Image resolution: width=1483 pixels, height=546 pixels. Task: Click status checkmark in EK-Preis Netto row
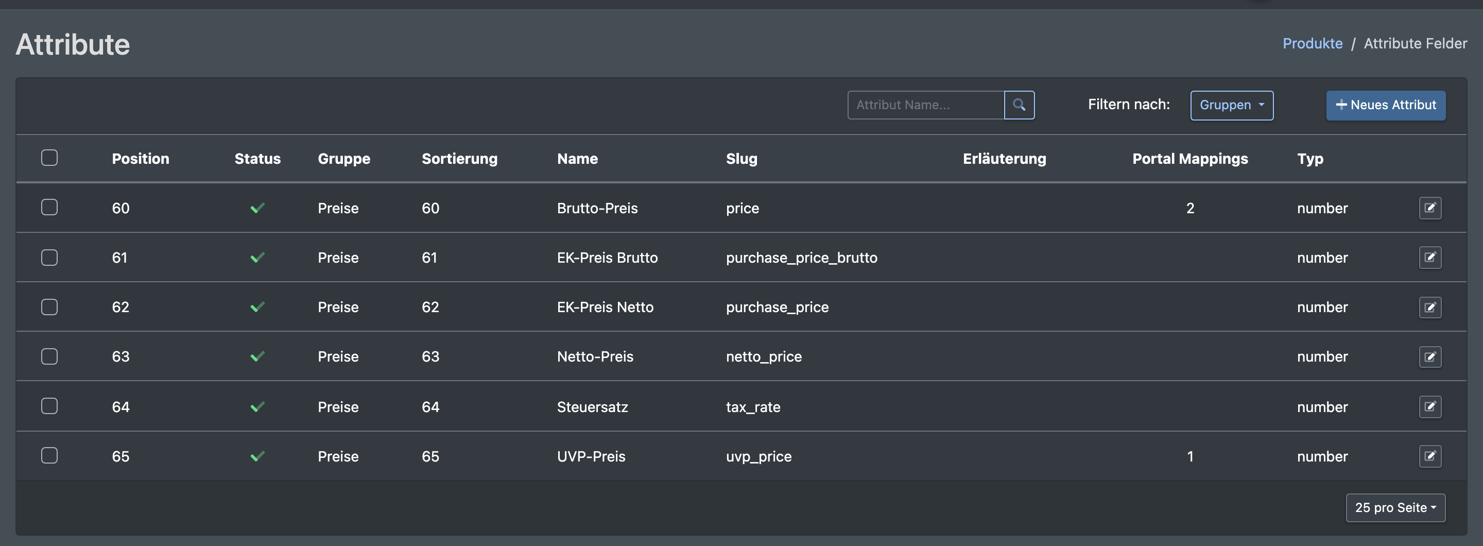click(x=257, y=307)
